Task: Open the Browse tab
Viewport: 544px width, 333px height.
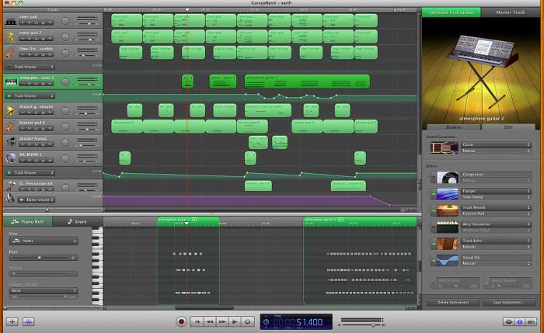Action: click(453, 127)
